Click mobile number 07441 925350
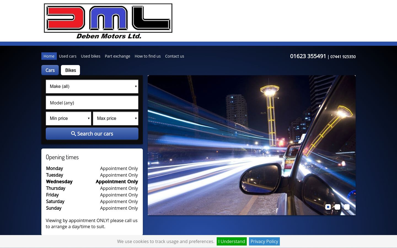 point(343,57)
